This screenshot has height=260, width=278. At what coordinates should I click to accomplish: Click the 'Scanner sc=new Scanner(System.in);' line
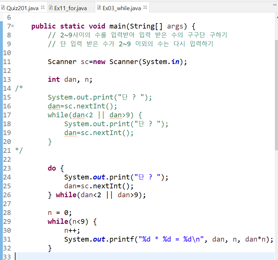click(x=117, y=62)
